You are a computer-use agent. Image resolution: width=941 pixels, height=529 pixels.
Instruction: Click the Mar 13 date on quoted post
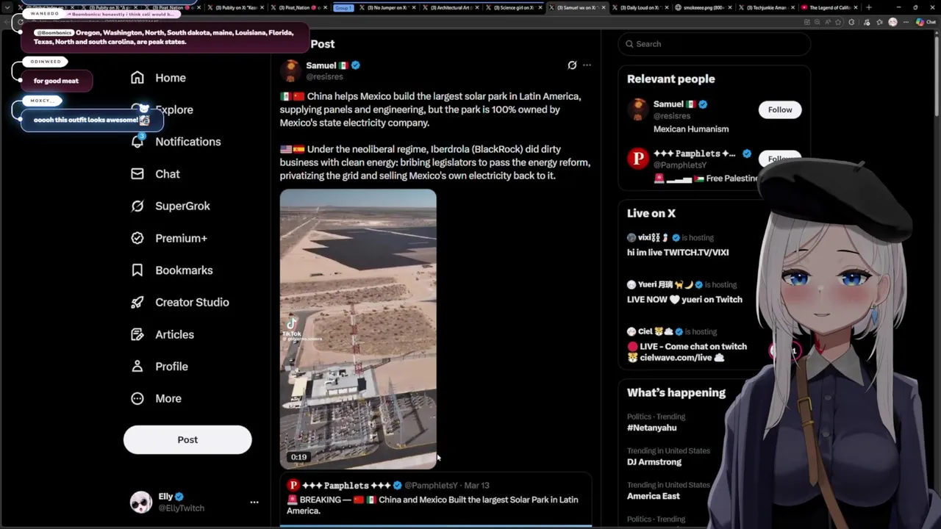tap(476, 486)
